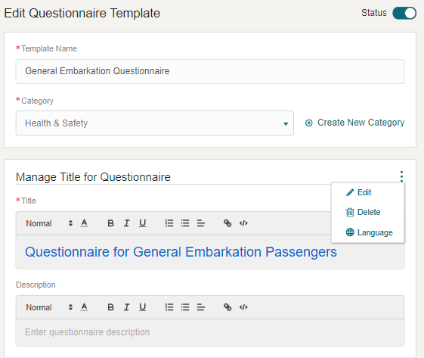Toggle underline in the Description toolbar
424x358 pixels.
143,307
